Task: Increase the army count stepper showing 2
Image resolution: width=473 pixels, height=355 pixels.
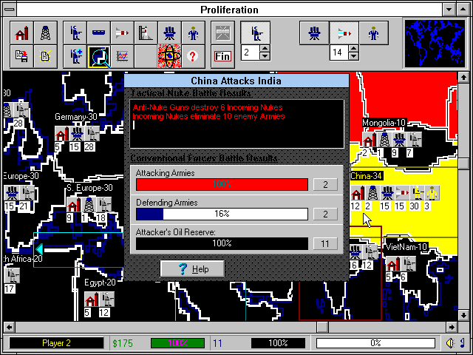Action: [265, 49]
